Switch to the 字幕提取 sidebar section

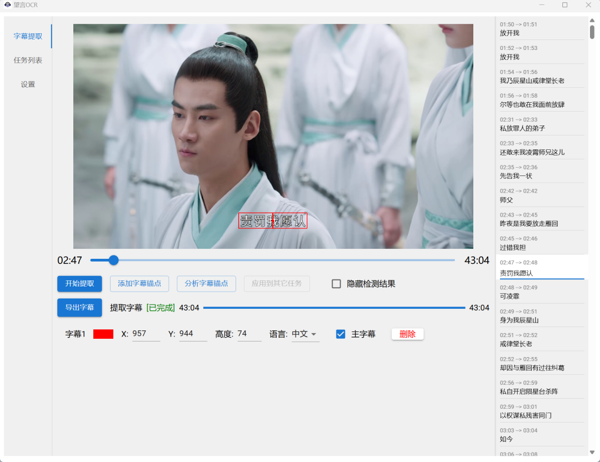(27, 36)
